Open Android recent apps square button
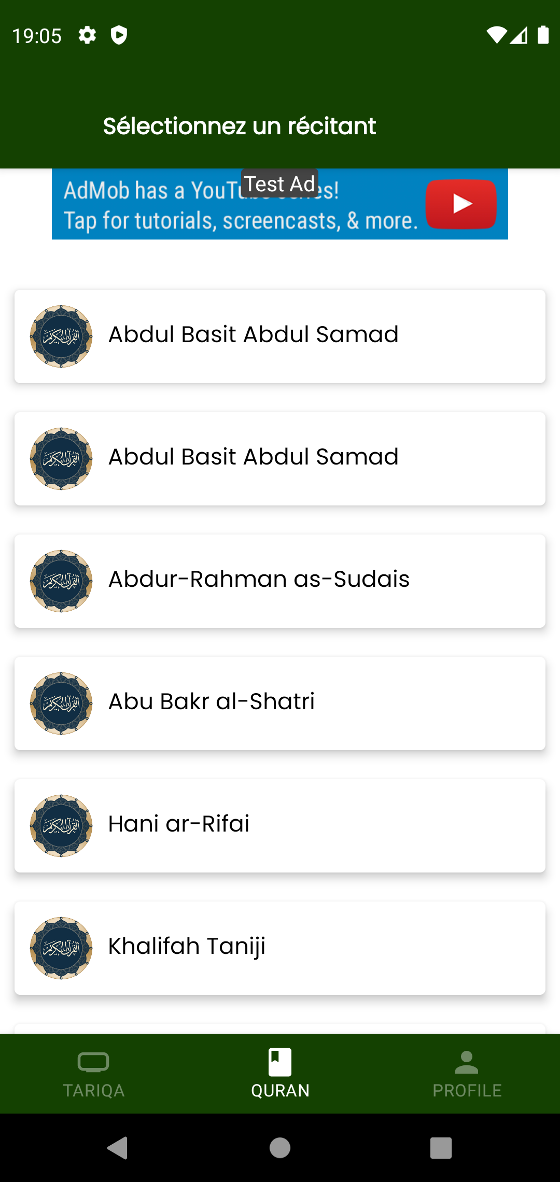 pos(441,1148)
